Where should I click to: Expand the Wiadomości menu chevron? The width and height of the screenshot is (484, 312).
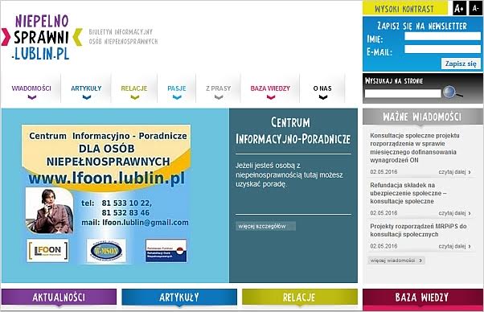(32, 97)
